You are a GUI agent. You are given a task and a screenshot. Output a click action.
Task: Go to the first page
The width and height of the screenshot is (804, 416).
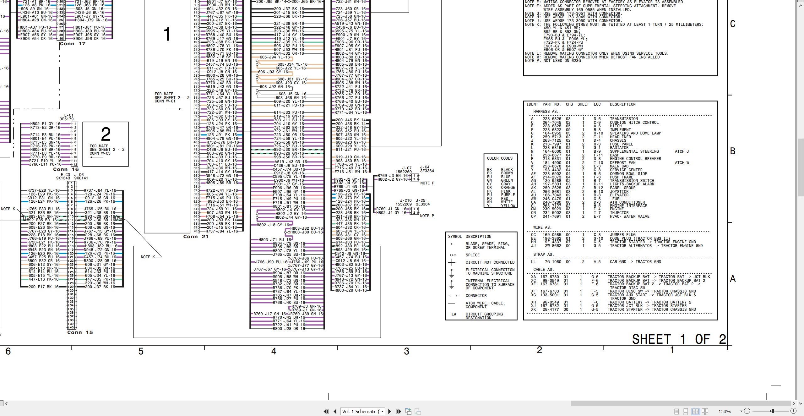[326, 411]
